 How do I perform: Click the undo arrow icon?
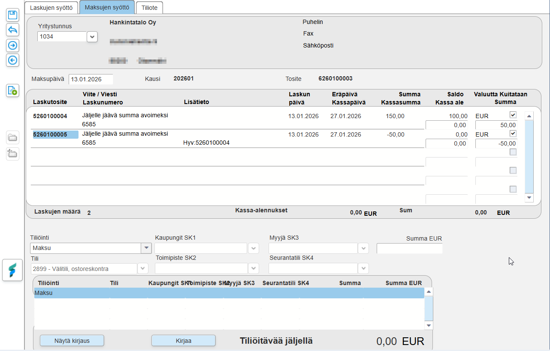(x=12, y=30)
